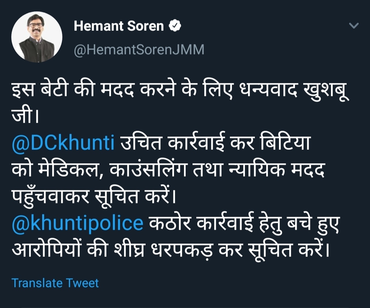
Task: Open the Hemant Soren display name
Action: coord(119,26)
